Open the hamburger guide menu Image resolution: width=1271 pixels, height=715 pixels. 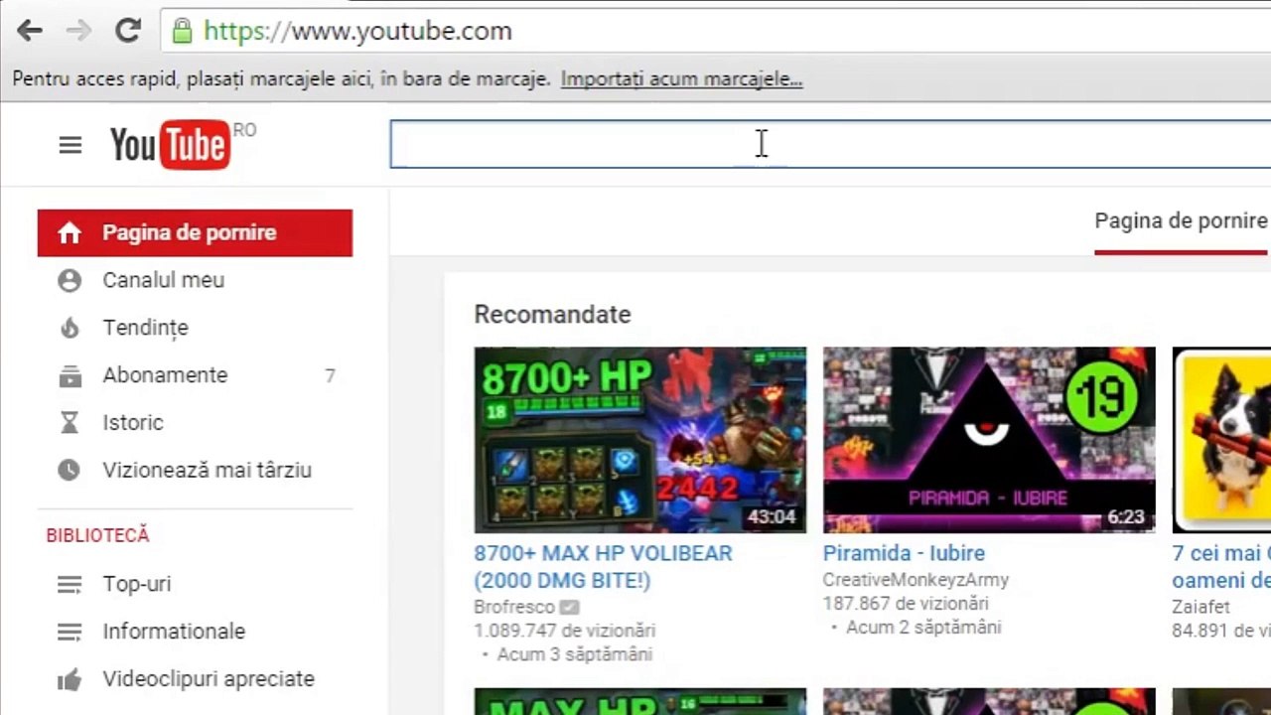[70, 146]
